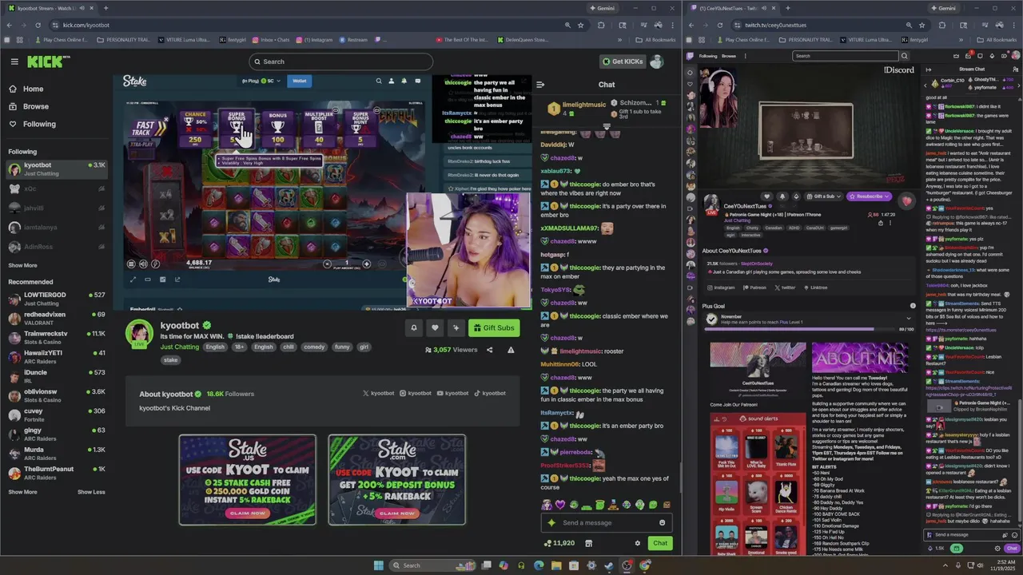Open LOWTIERGOD recommended channel
1023x575 pixels.
click(56, 299)
